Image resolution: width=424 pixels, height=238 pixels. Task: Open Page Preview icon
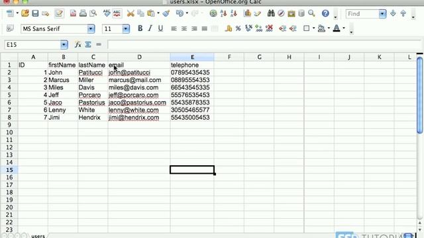click(93, 13)
